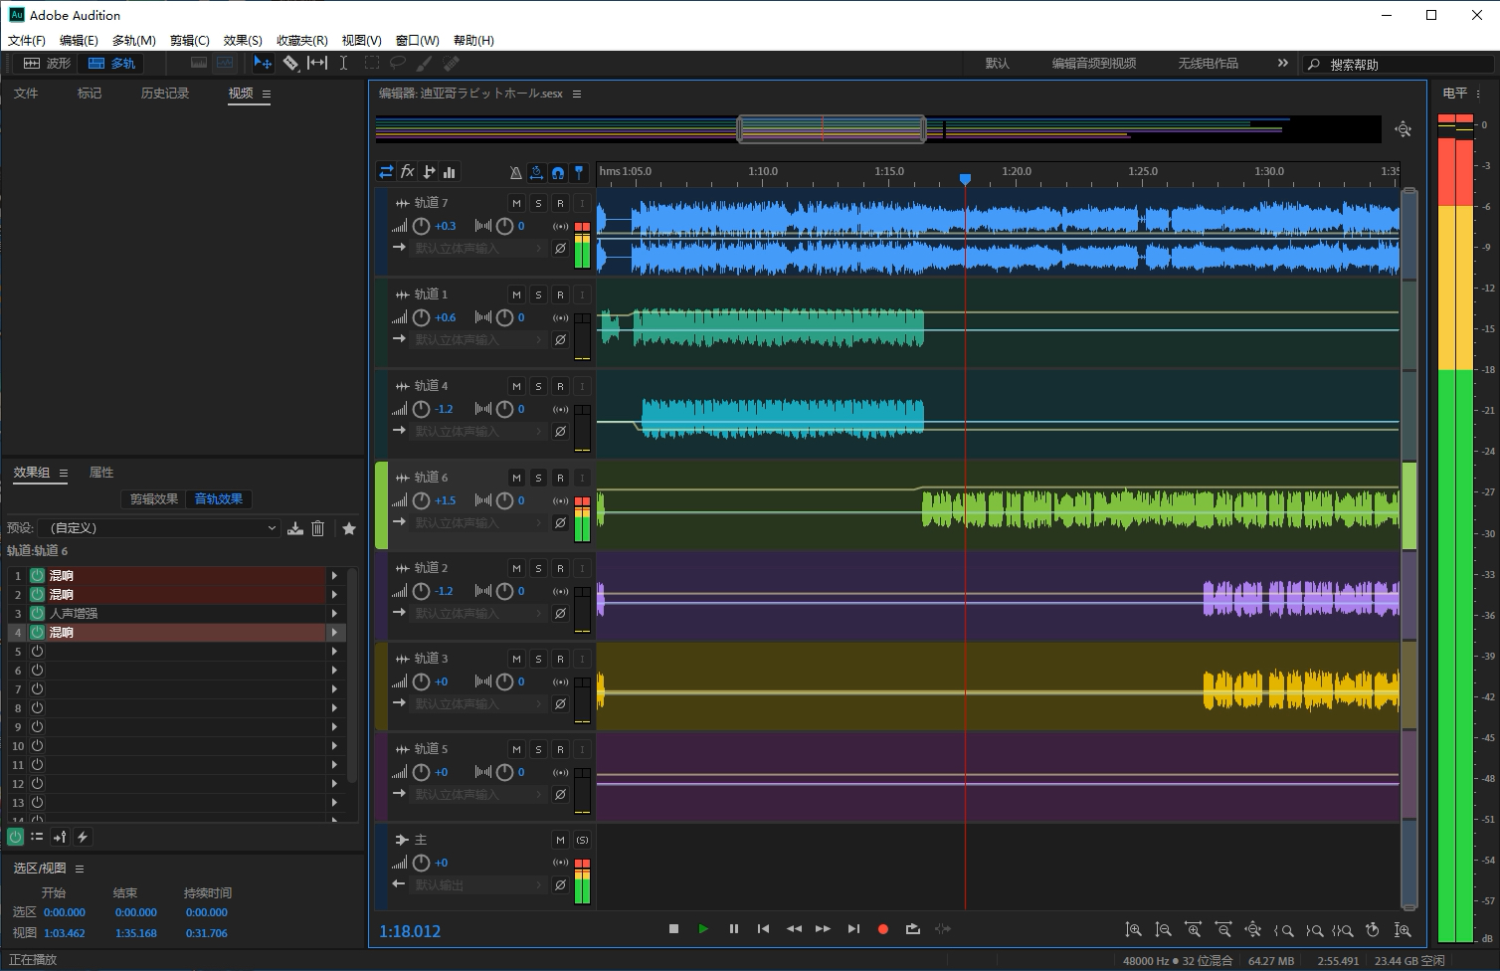
Task: Click the red Record button
Action: [x=882, y=929]
